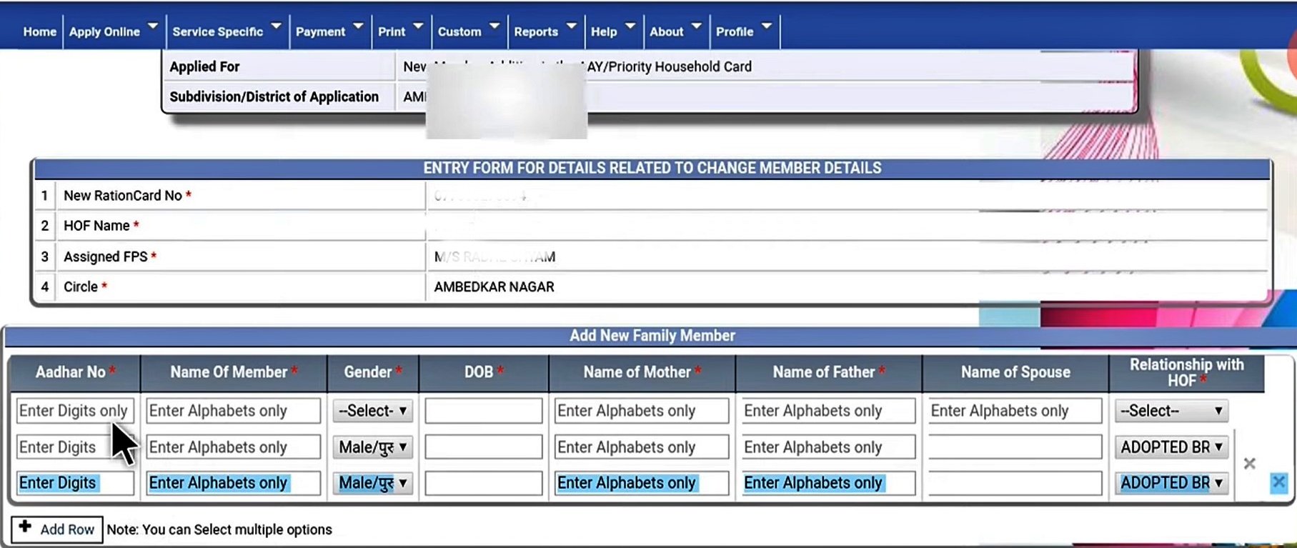Click Subdivision/District of Application label
Image resolution: width=1297 pixels, height=548 pixels.
(274, 96)
